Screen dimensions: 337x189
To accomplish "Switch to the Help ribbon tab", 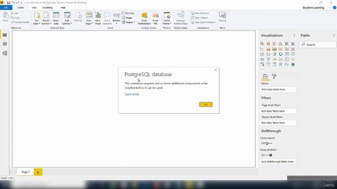I will (x=63, y=7).
